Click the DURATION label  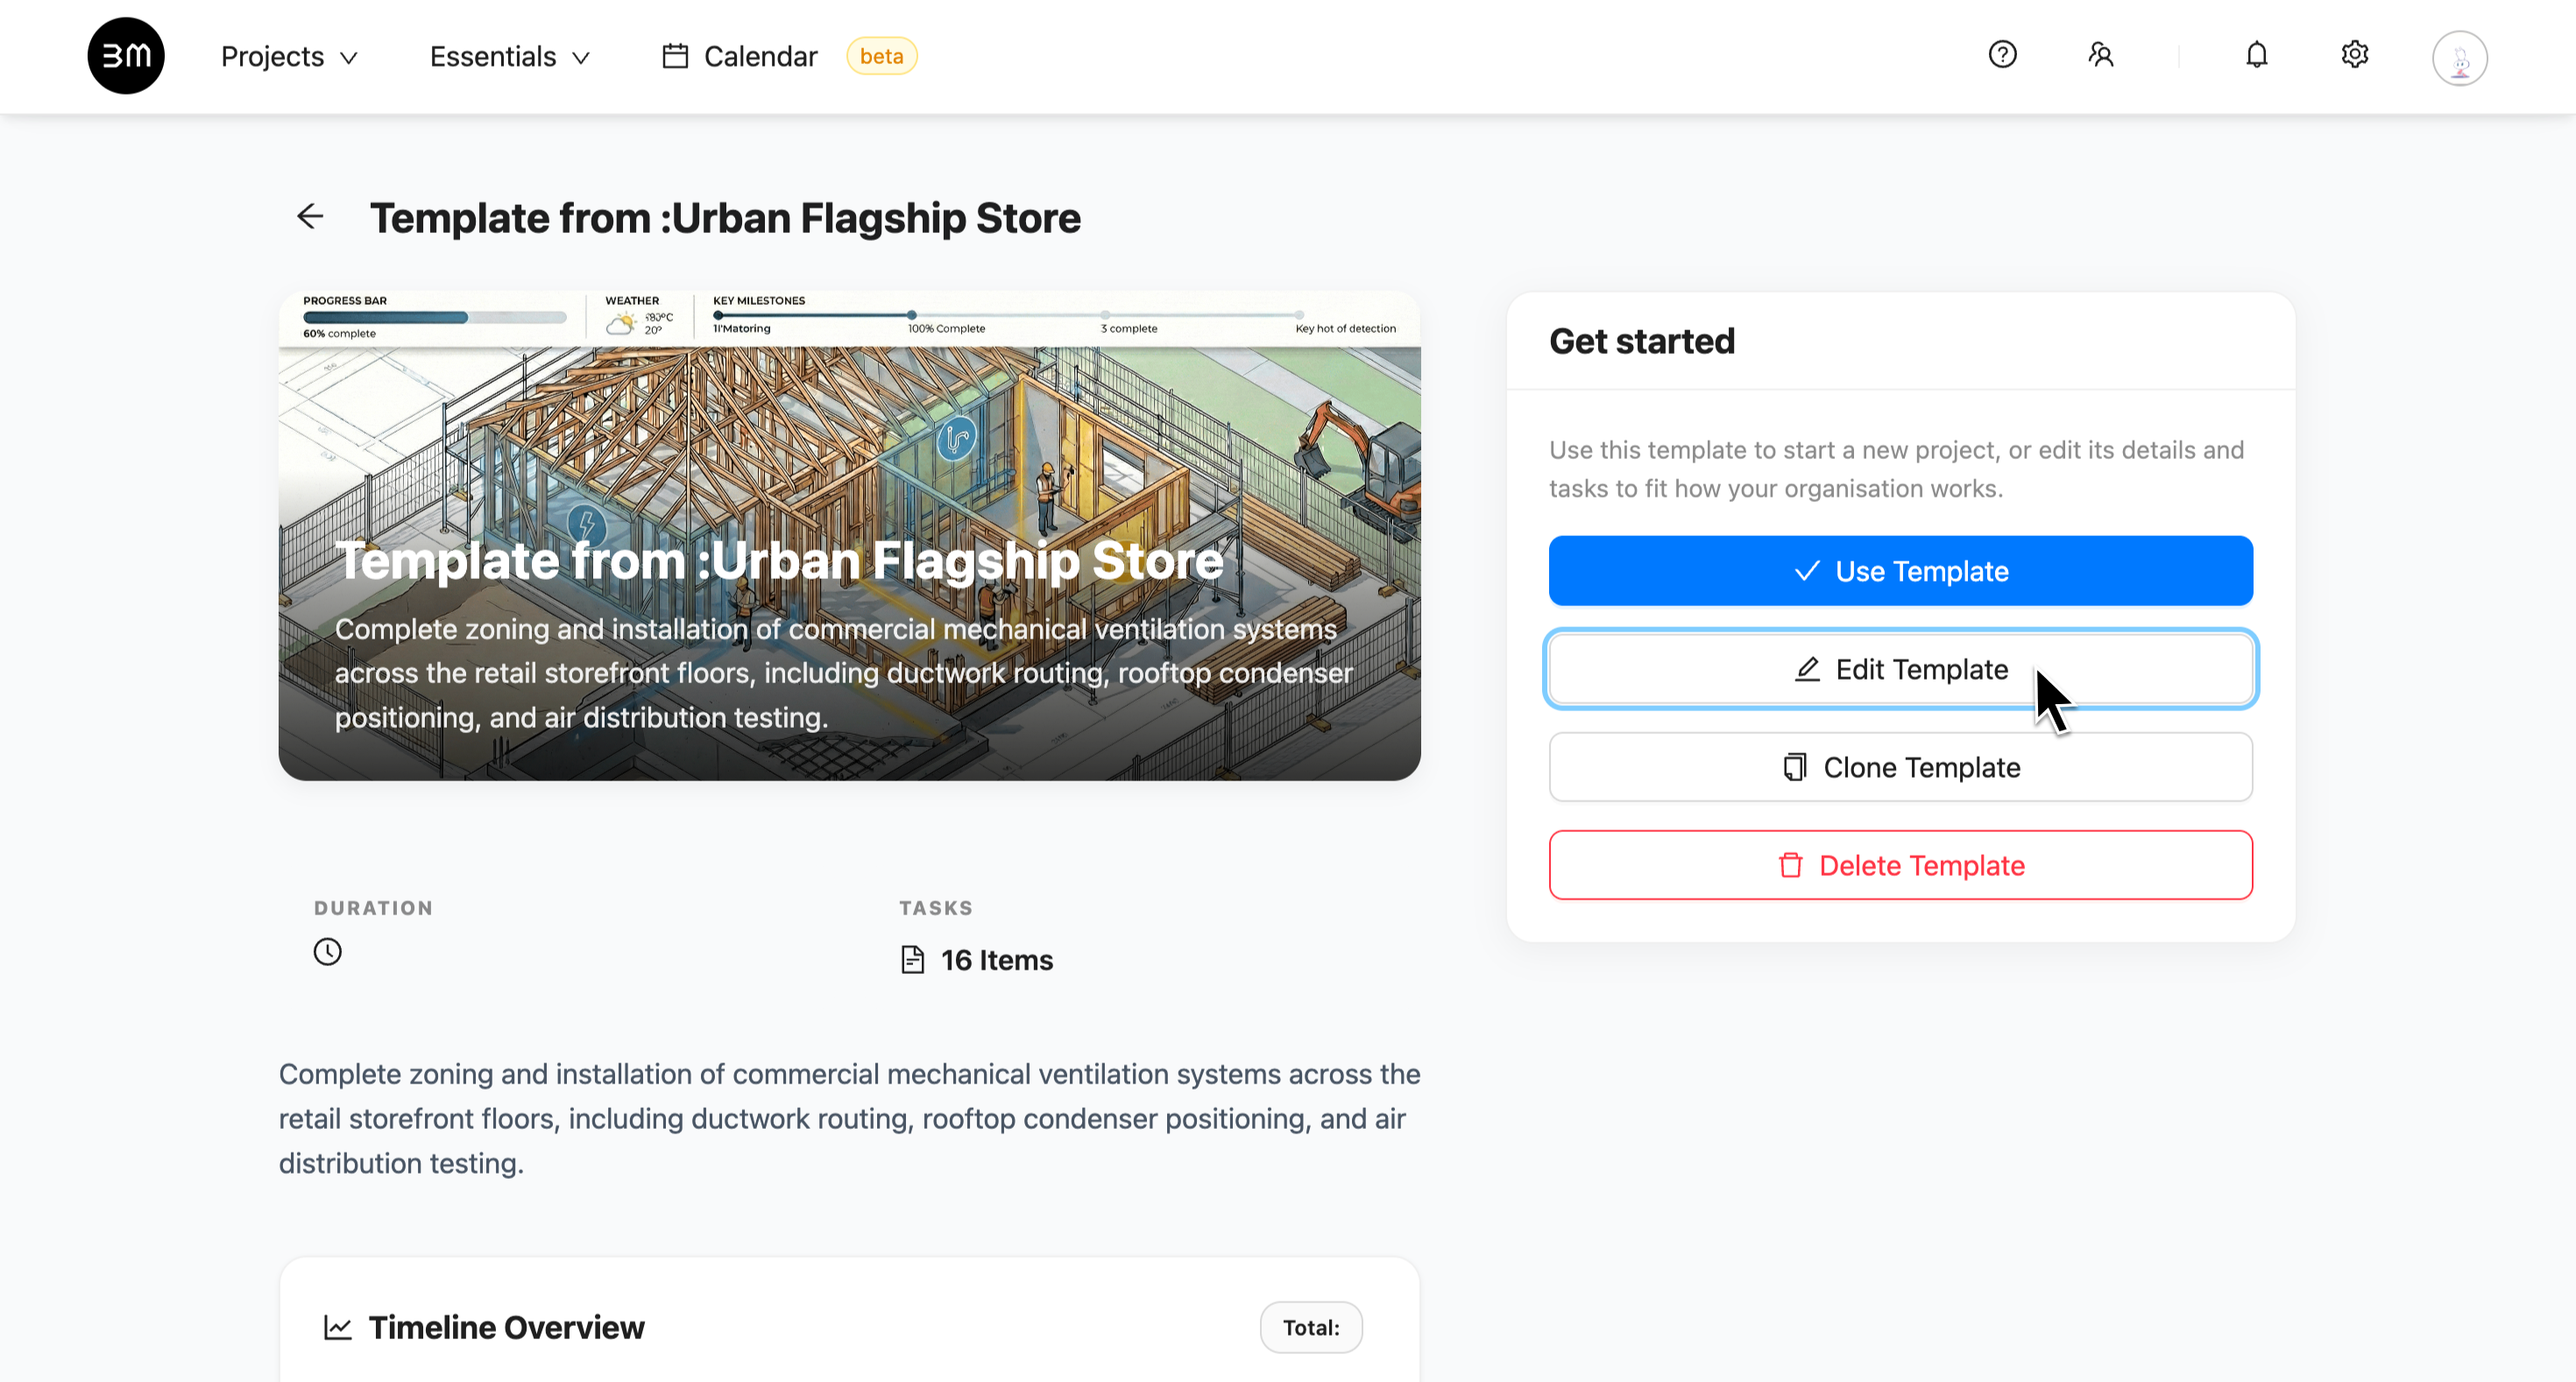click(373, 907)
